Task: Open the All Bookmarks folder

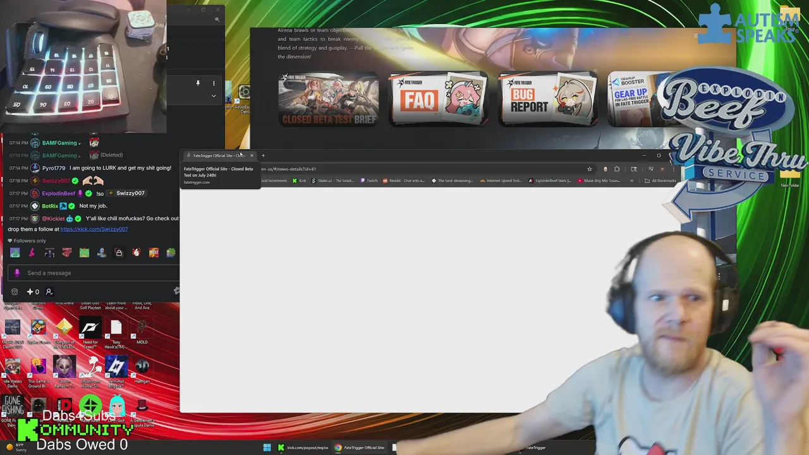Action: click(x=660, y=181)
